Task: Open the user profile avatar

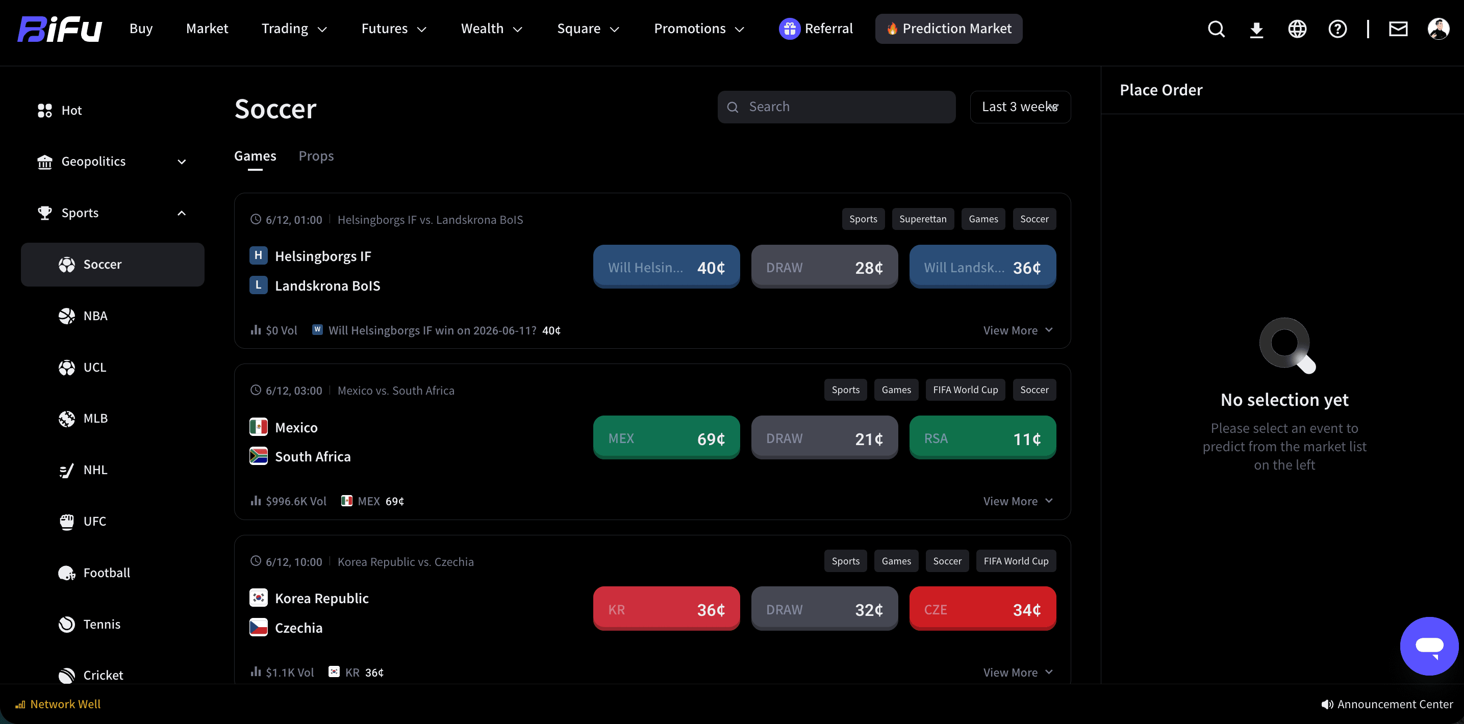Action: pyautogui.click(x=1438, y=29)
